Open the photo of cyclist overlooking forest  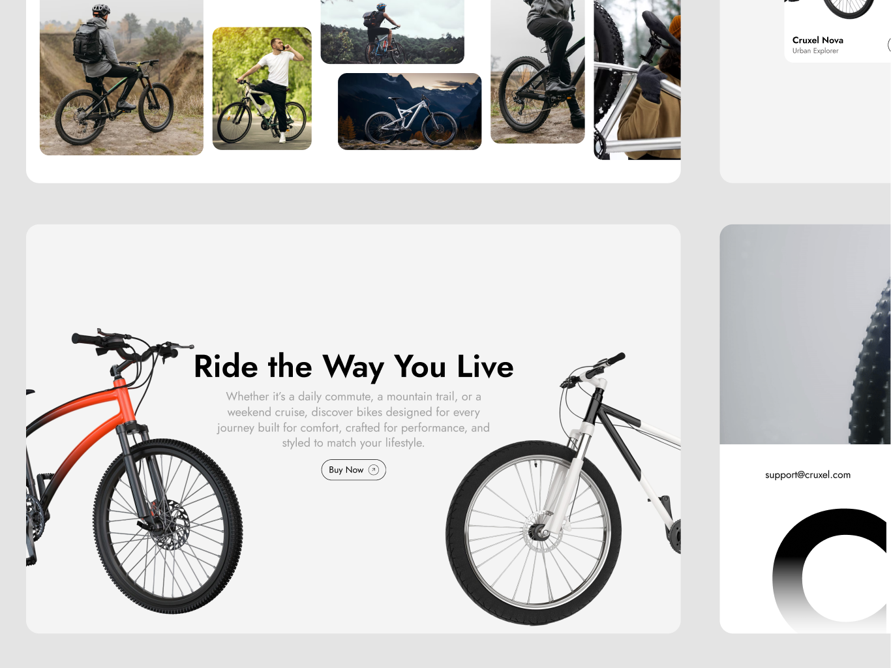click(393, 32)
